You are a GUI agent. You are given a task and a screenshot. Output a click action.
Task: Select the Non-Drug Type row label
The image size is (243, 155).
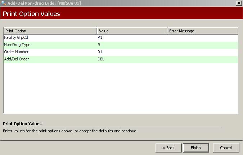[x=17, y=45]
